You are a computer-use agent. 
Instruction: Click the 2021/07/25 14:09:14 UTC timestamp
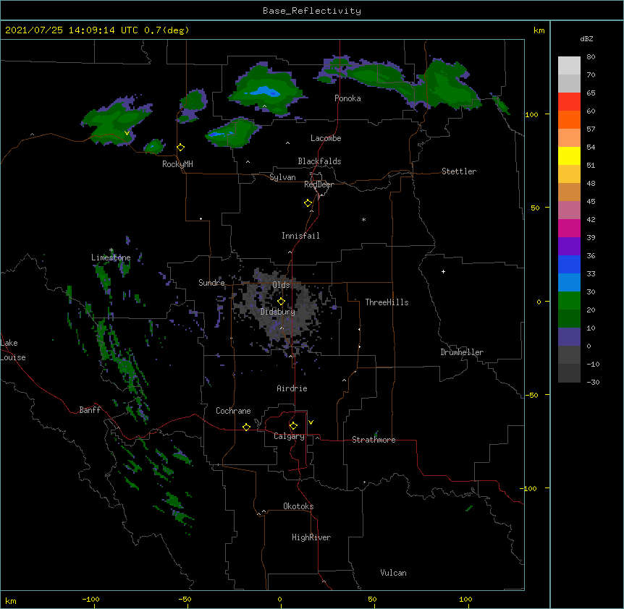pyautogui.click(x=72, y=30)
